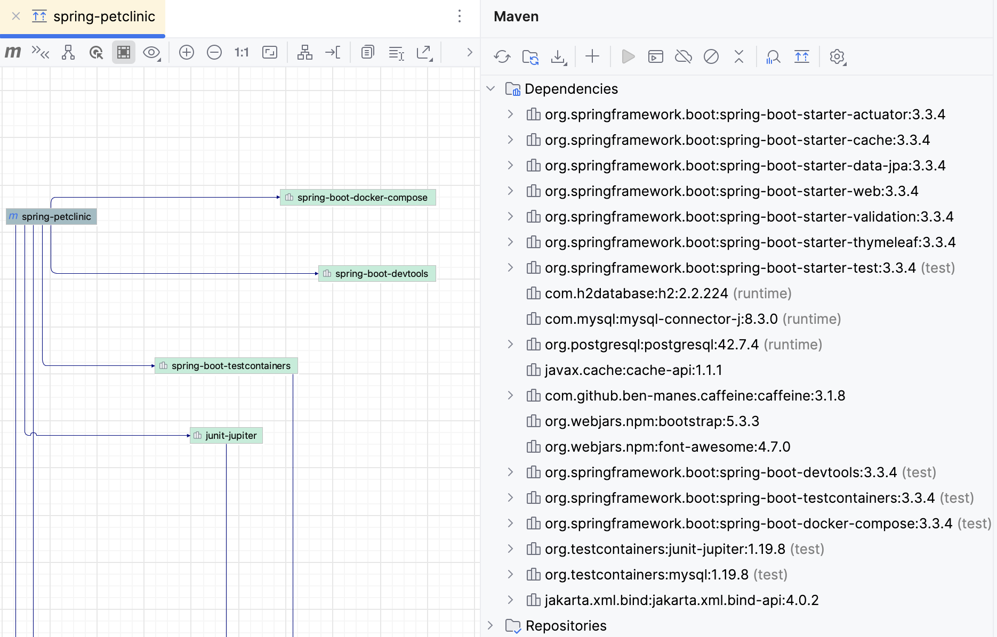The width and height of the screenshot is (997, 637).
Task: Open the Maven Settings gear icon
Action: click(x=837, y=56)
